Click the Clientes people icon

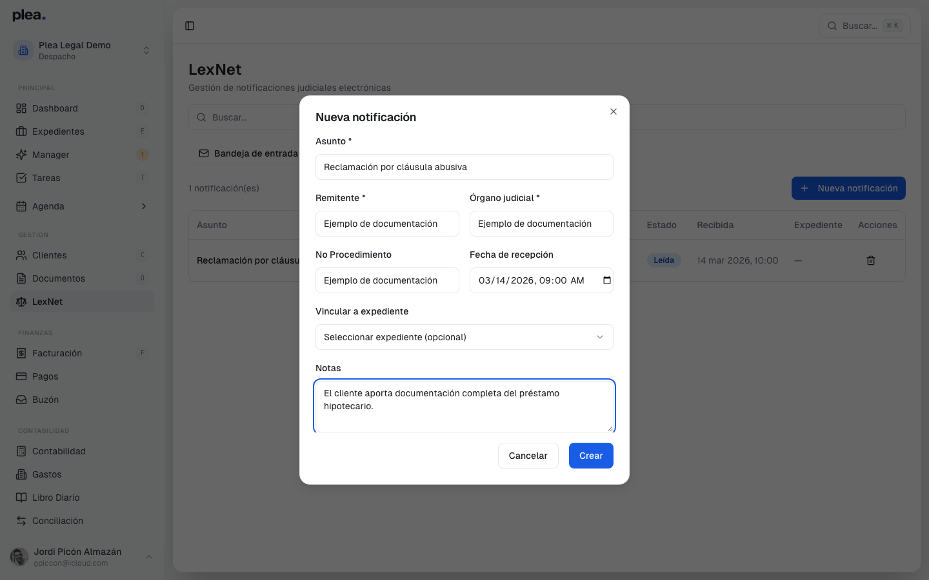[21, 255]
